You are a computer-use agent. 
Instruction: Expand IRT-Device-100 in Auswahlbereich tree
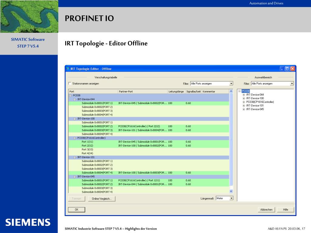[244, 98]
